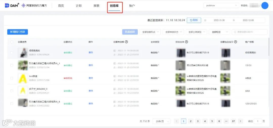Check the test推送 row checkbox

12,78
